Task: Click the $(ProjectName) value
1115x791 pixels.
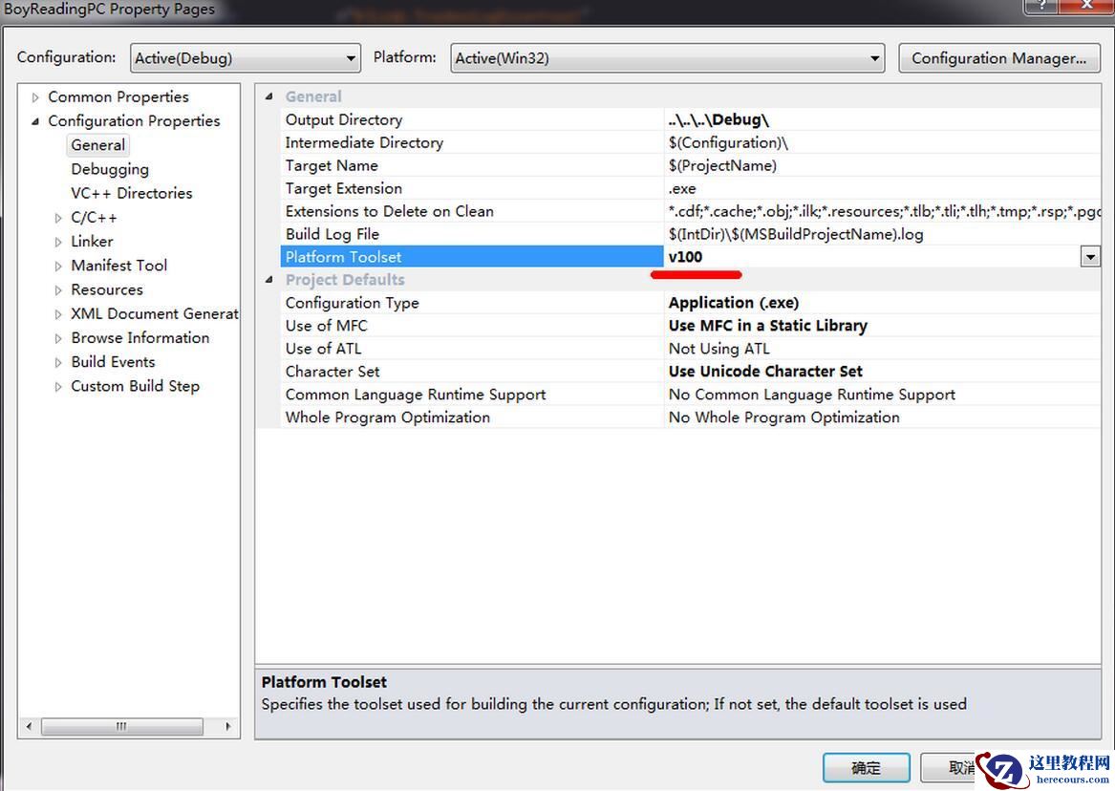Action: pyautogui.click(x=722, y=165)
